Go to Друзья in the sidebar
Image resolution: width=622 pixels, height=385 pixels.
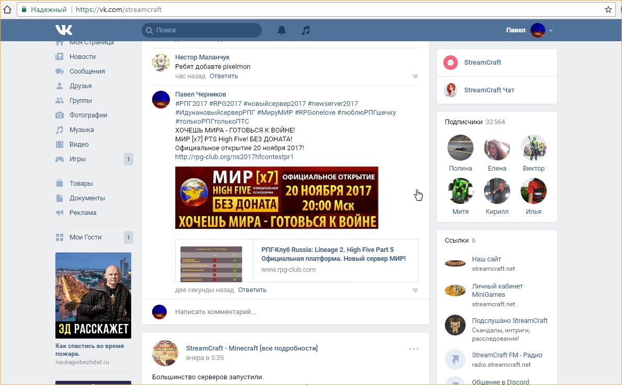pos(80,86)
